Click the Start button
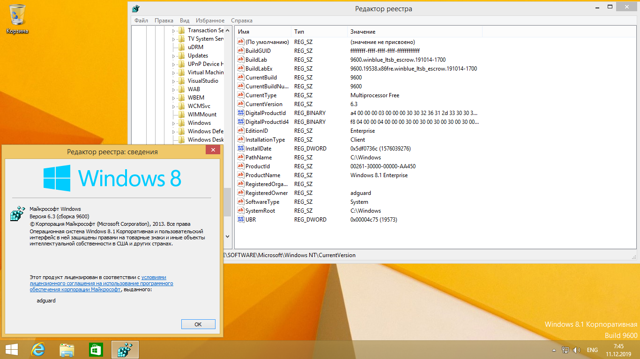The width and height of the screenshot is (640, 359). pyautogui.click(x=12, y=350)
